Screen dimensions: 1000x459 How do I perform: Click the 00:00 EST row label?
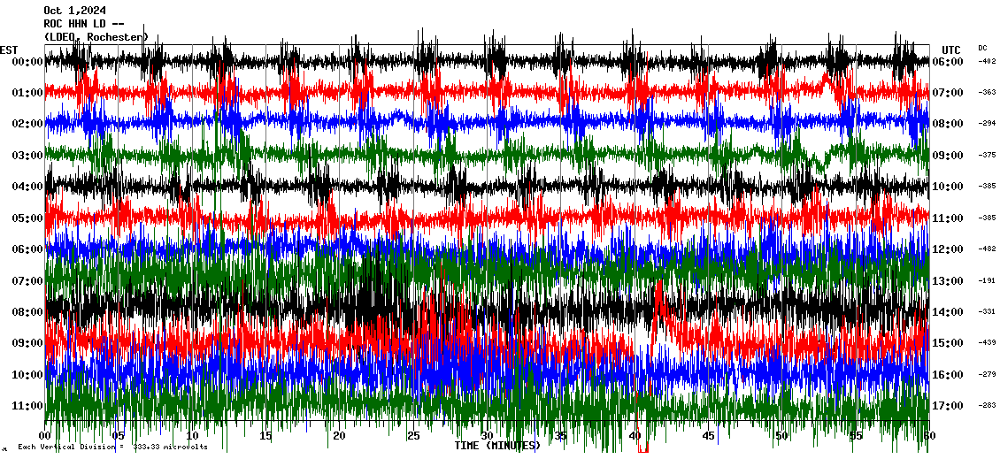click(x=28, y=62)
